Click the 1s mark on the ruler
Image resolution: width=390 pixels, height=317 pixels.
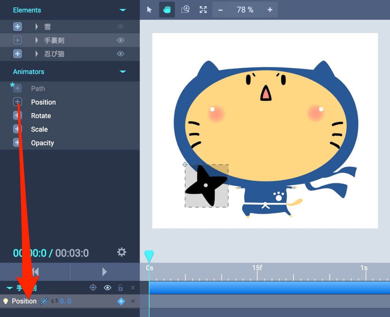(x=364, y=268)
